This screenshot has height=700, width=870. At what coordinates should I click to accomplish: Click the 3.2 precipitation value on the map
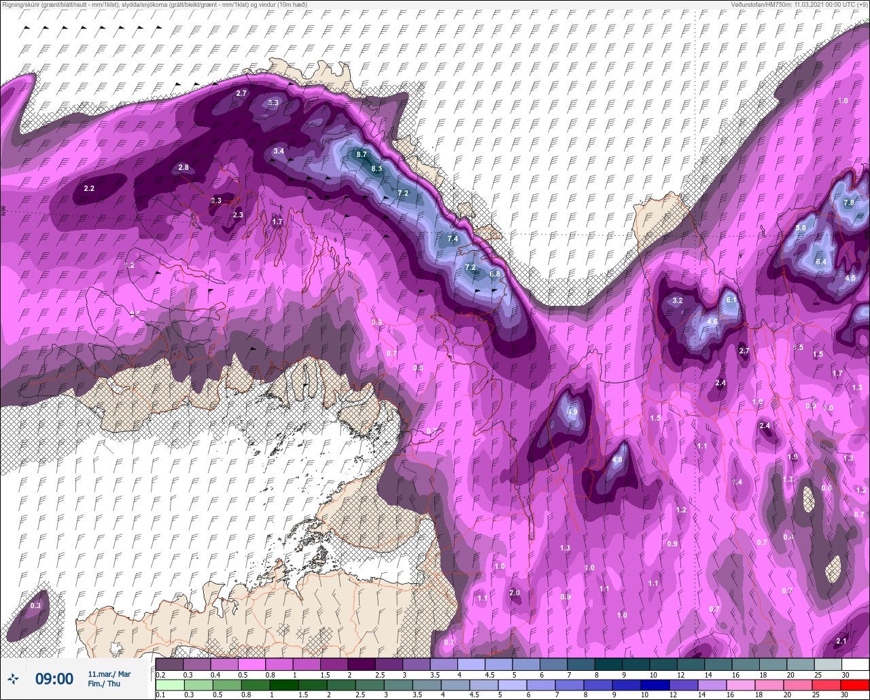(x=677, y=300)
